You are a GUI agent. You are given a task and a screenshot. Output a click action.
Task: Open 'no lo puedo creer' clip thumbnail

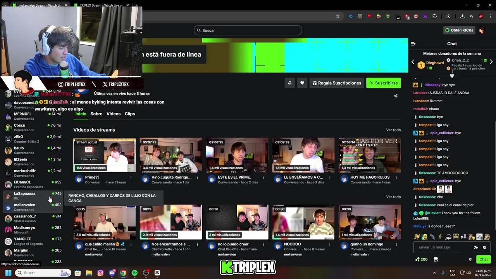coord(237,222)
